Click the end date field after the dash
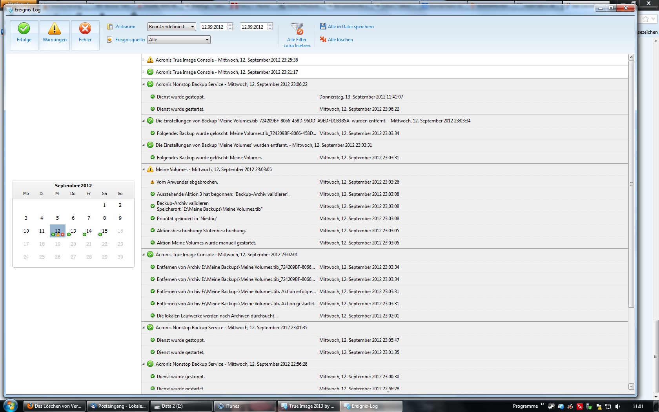 [x=253, y=27]
